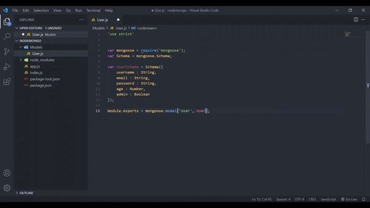Change end of line via CRLF
Screen dimensions: 370x208
click(312, 199)
